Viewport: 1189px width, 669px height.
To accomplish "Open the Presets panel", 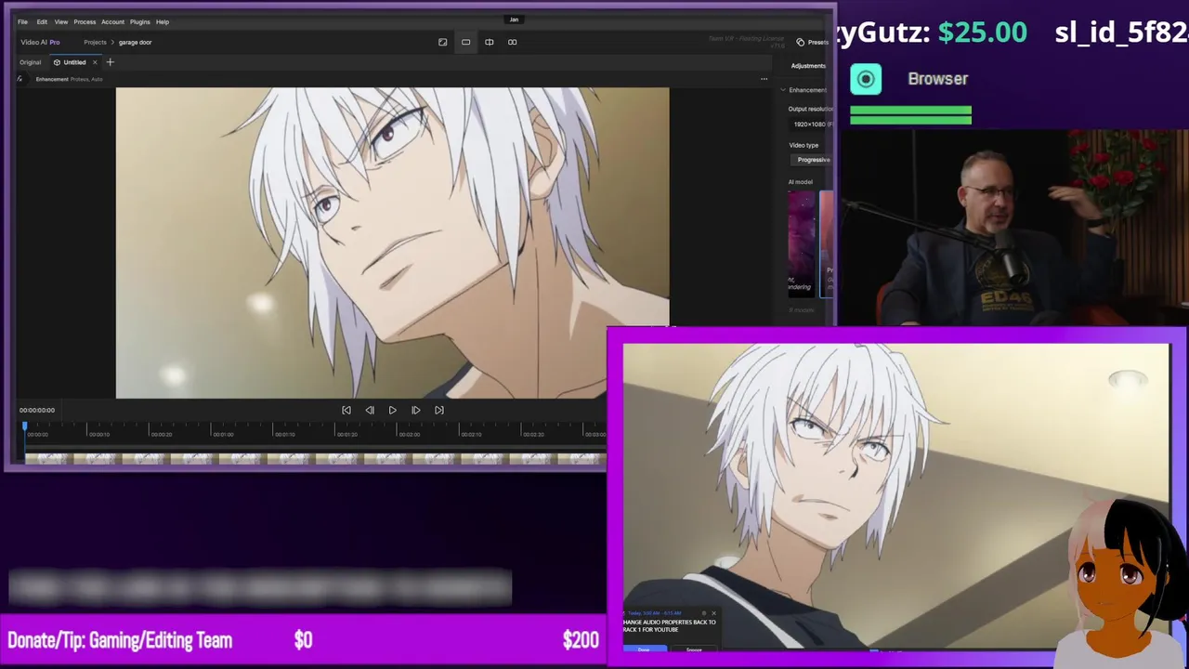I will click(812, 42).
